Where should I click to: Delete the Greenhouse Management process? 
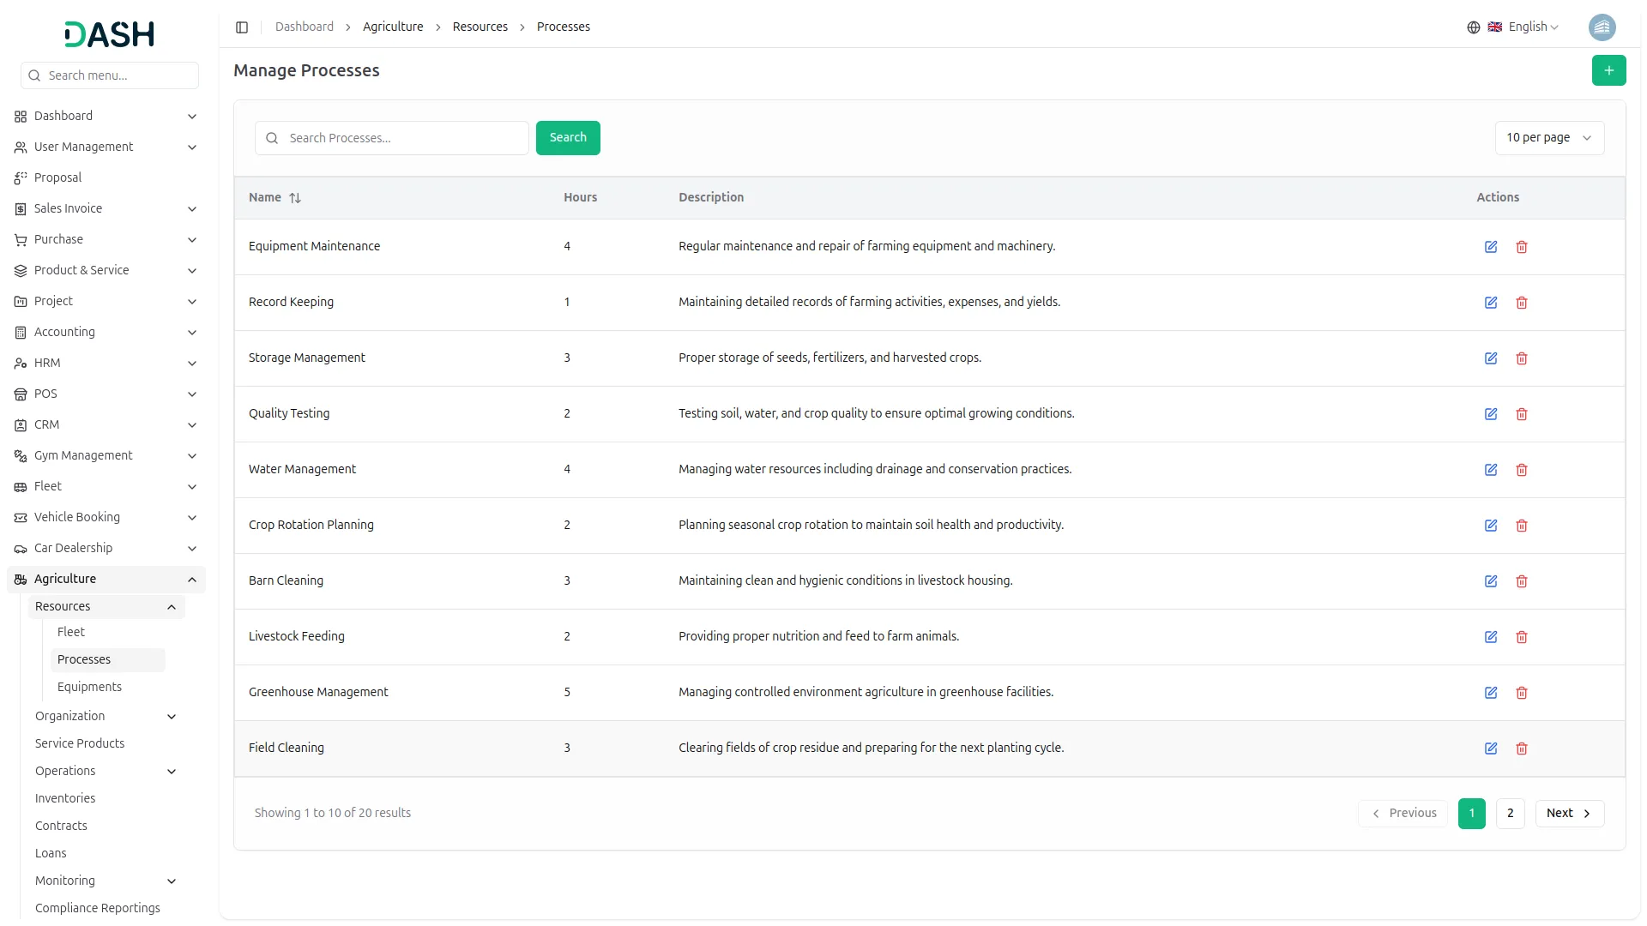(1522, 693)
